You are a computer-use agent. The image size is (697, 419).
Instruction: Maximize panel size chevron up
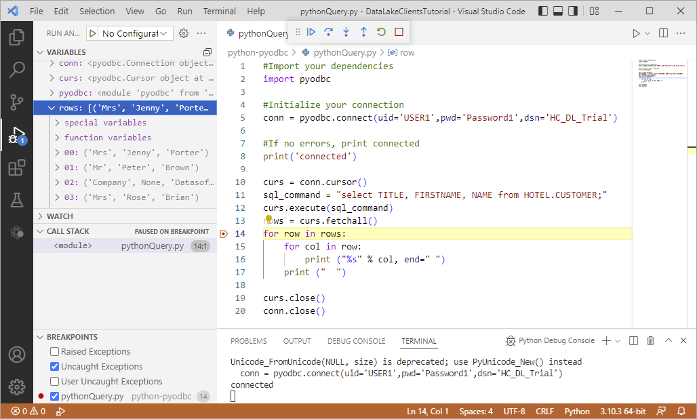[x=668, y=340]
